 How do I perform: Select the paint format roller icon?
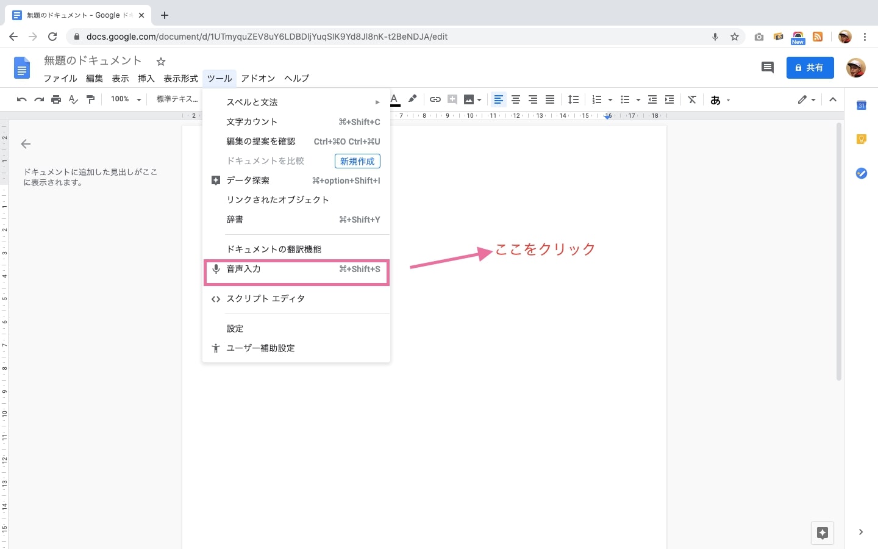click(x=90, y=99)
